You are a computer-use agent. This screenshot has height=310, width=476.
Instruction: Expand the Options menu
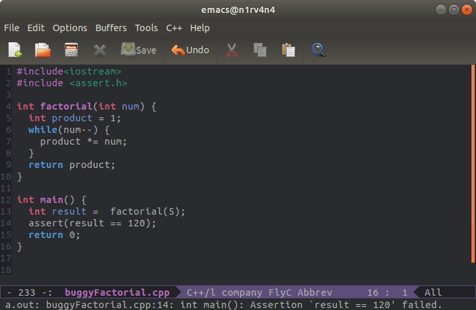point(69,28)
